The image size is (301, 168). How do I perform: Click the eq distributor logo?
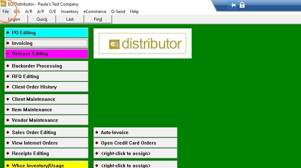142,43
